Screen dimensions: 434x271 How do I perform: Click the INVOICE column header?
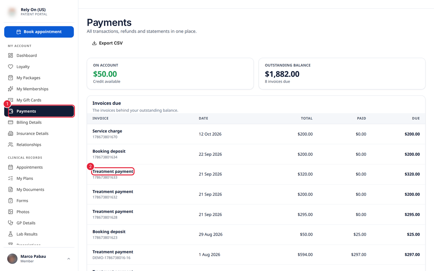tap(100, 118)
